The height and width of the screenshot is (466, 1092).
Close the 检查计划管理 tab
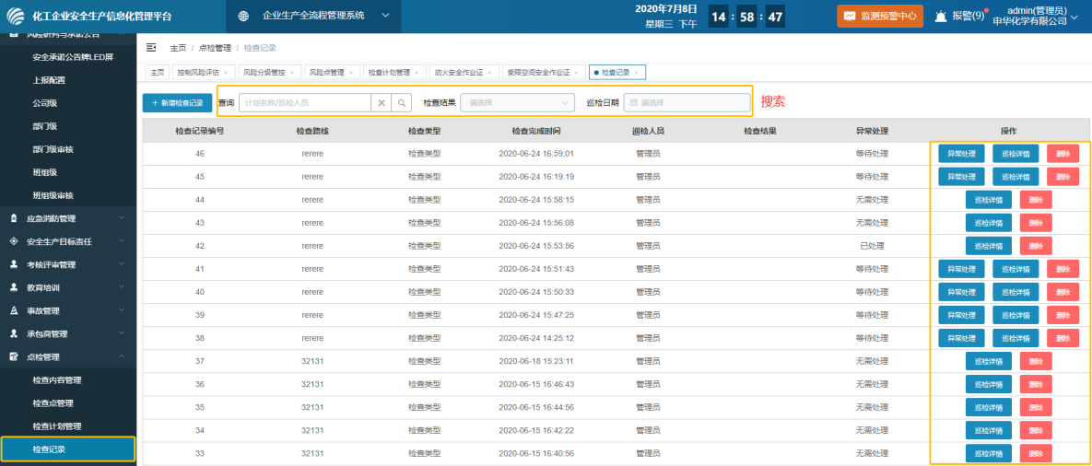[416, 73]
